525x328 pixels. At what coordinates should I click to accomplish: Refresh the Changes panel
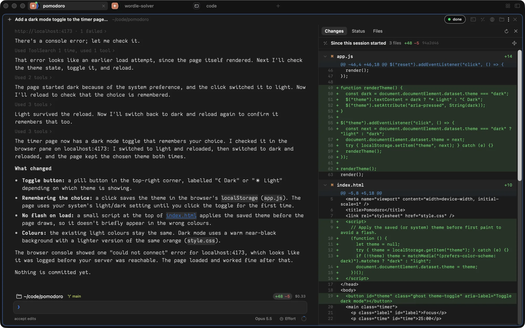tap(506, 31)
